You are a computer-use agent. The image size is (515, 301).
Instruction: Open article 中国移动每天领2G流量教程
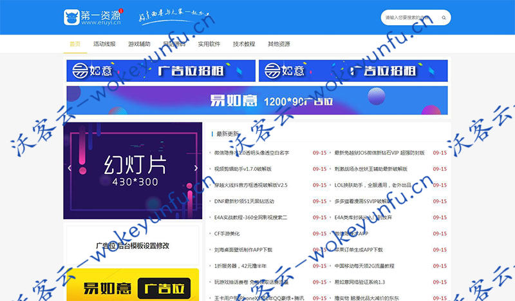pyautogui.click(x=364, y=266)
